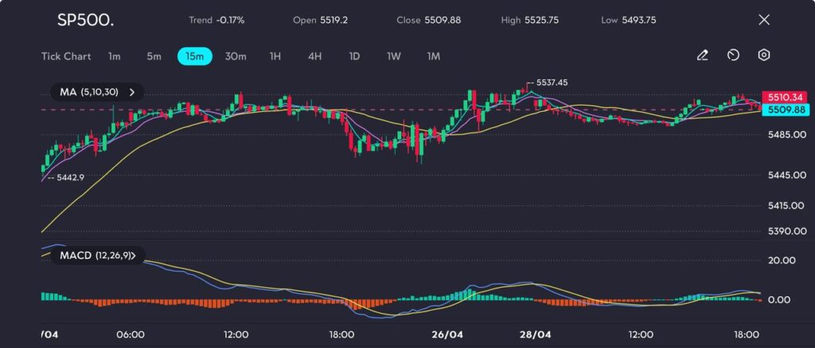Screen dimensions: 815x348
Task: Select the 1M monthly timeframe
Action: pyautogui.click(x=433, y=56)
